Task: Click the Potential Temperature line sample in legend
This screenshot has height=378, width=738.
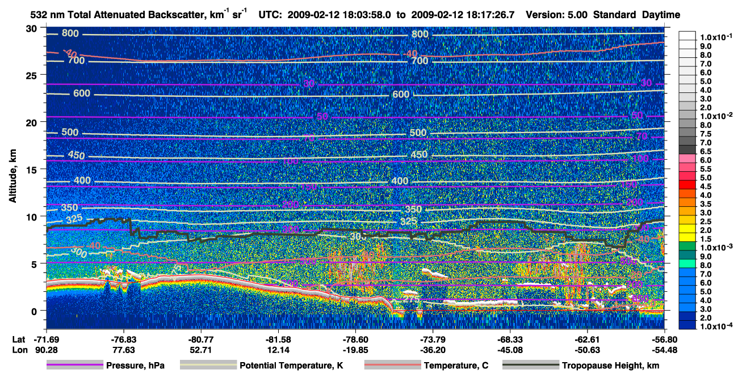Action: [x=208, y=366]
